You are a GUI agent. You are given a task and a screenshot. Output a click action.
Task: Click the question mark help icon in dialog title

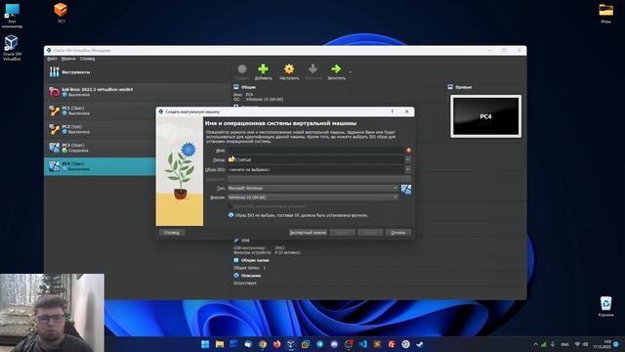tap(393, 111)
